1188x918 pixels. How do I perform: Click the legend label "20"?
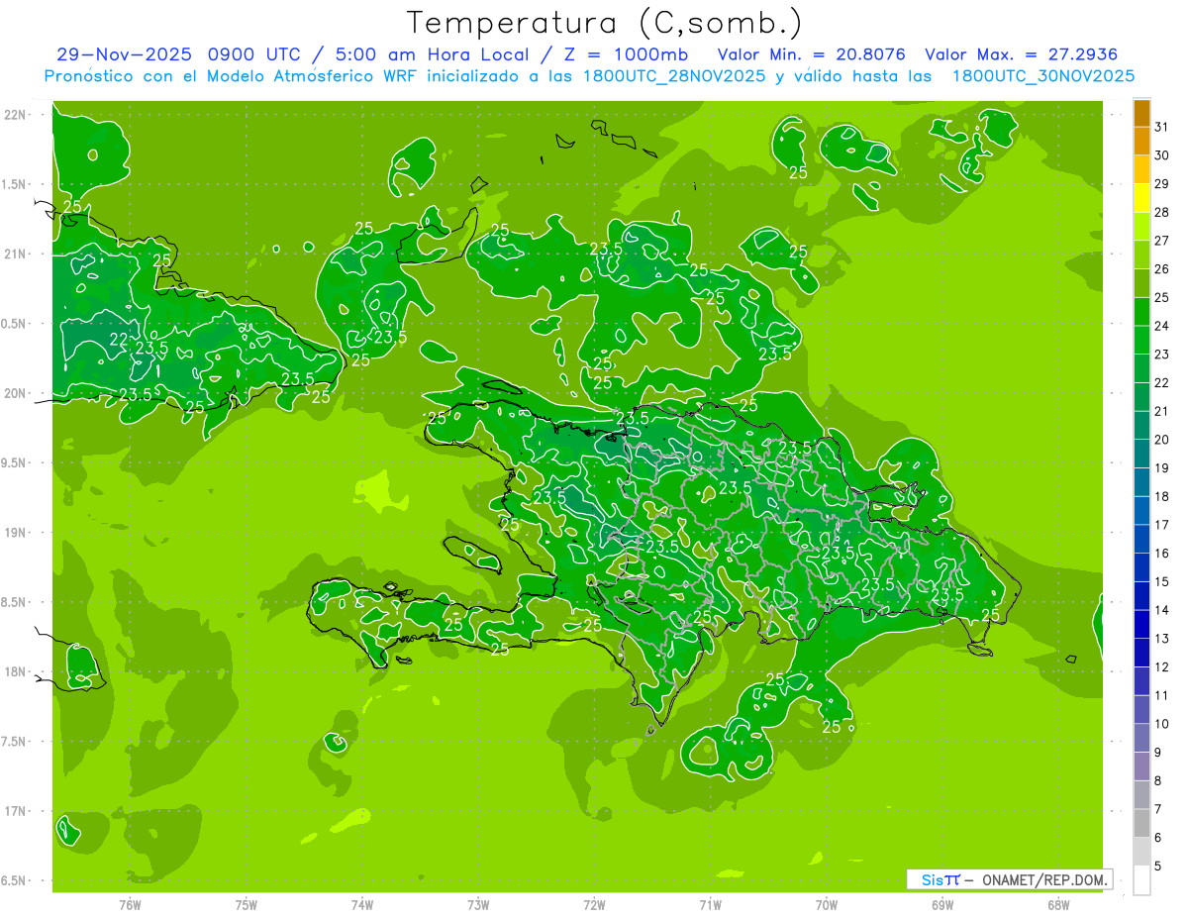(x=1161, y=440)
